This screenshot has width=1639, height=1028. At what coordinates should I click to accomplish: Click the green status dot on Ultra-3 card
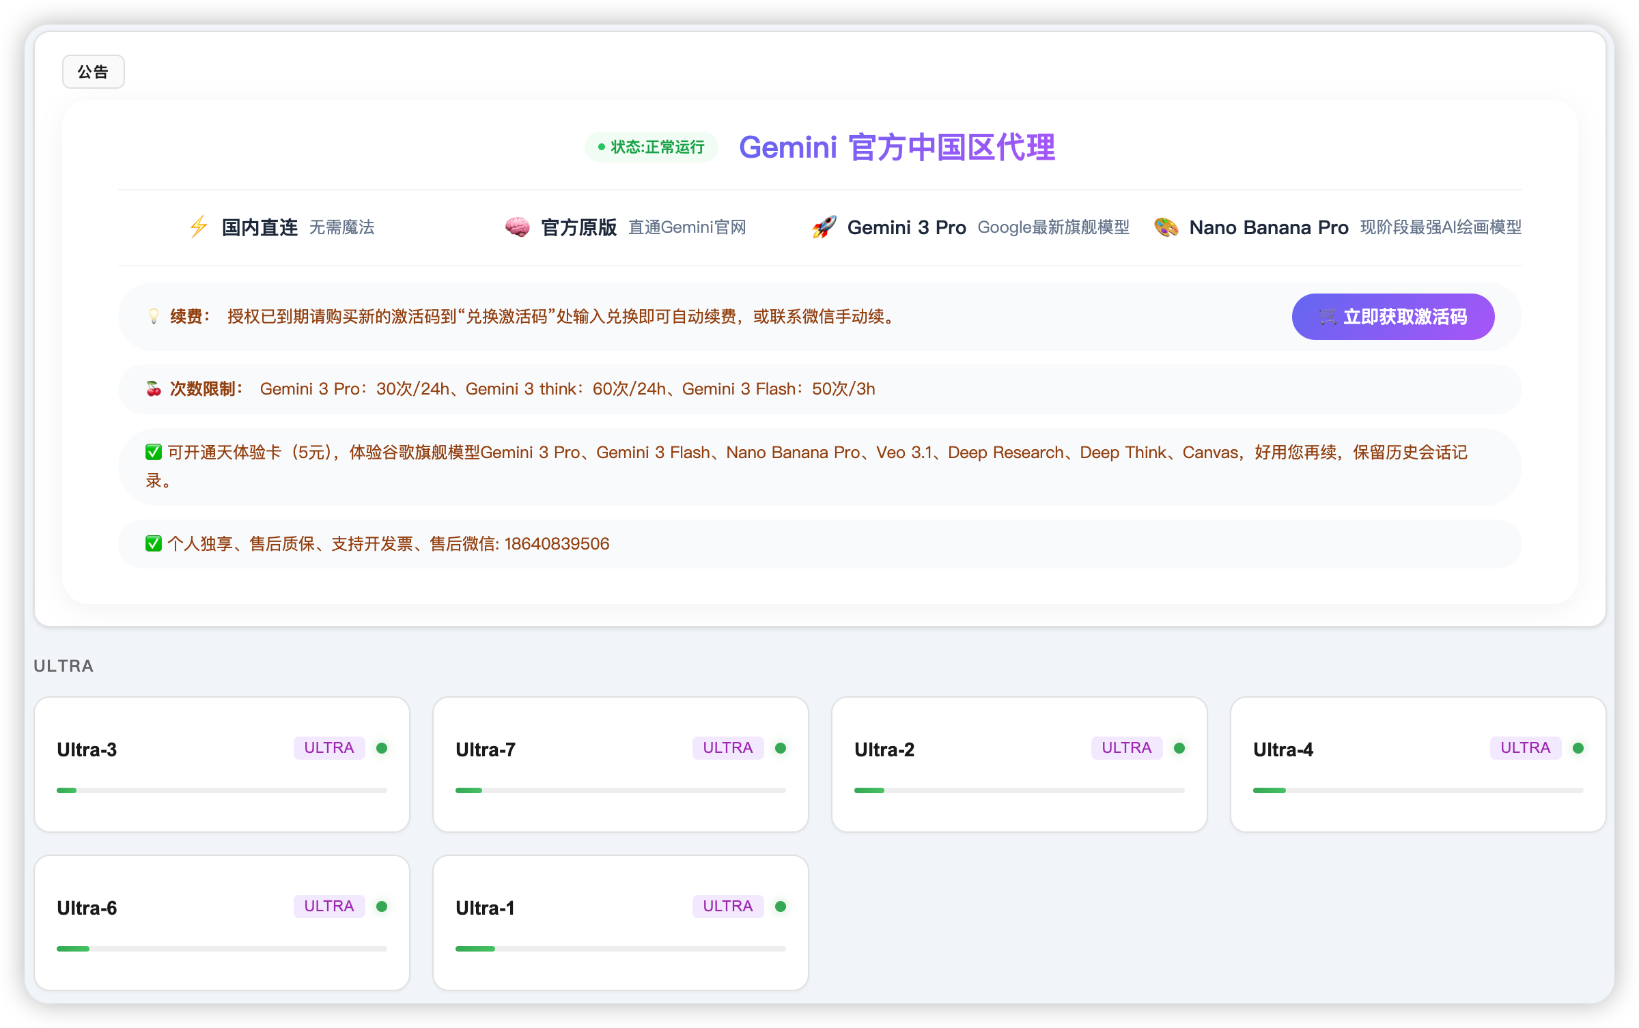point(382,748)
